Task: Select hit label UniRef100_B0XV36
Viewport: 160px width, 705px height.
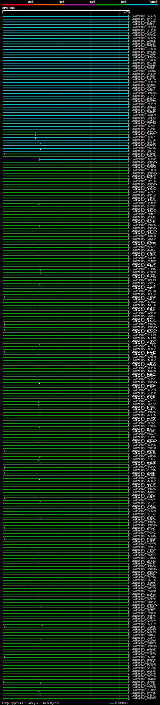Action: click(143, 693)
